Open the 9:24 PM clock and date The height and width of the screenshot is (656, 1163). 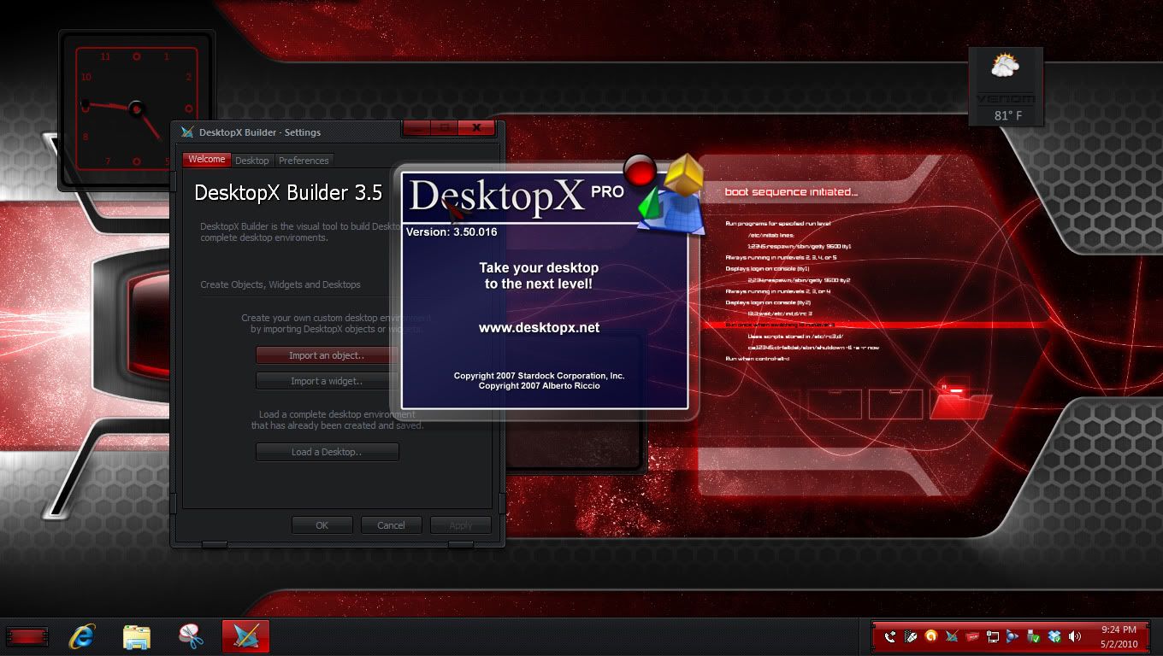click(x=1119, y=636)
